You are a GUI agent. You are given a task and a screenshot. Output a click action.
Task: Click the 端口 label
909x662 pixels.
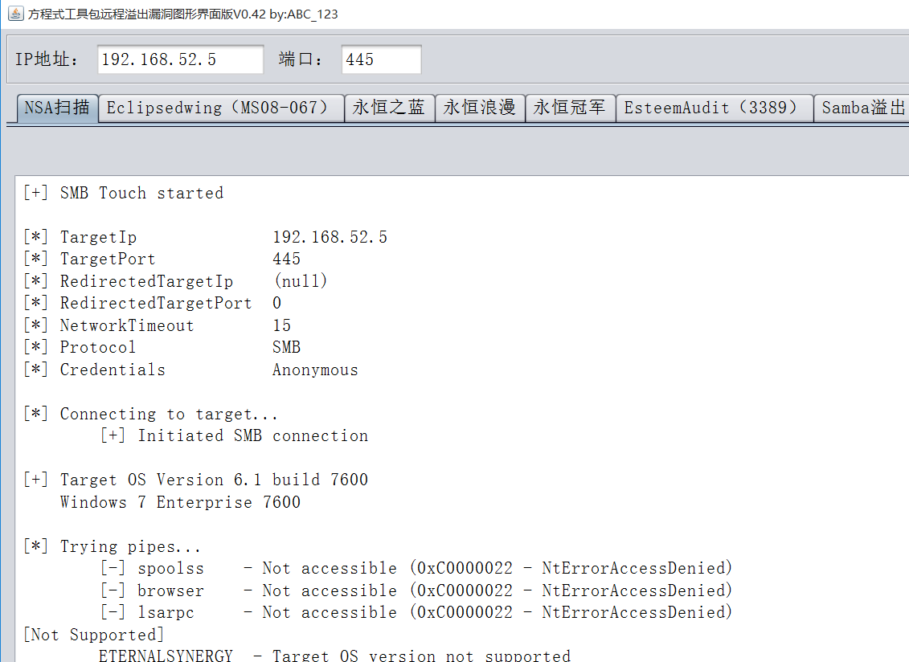pos(300,59)
